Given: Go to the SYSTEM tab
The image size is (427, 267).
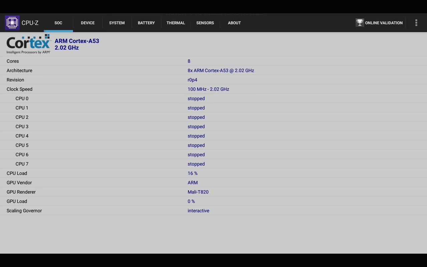Looking at the screenshot, I should (117, 23).
